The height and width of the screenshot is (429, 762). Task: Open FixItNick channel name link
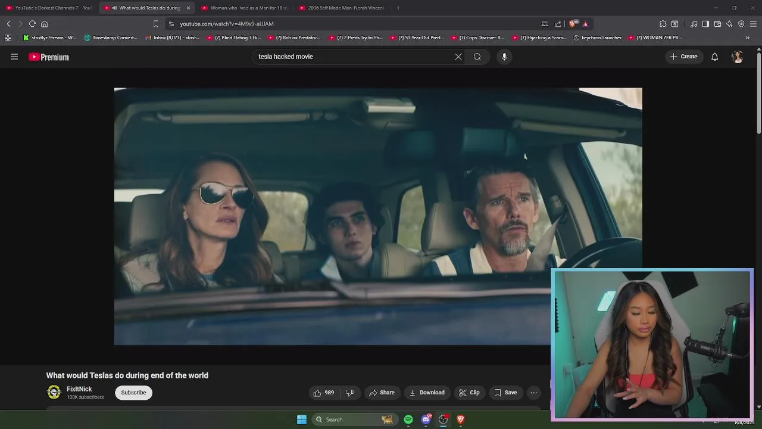pos(79,389)
